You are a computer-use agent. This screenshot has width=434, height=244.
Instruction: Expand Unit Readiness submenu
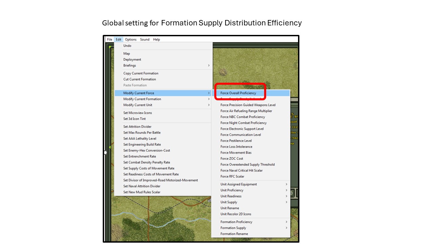pyautogui.click(x=251, y=196)
